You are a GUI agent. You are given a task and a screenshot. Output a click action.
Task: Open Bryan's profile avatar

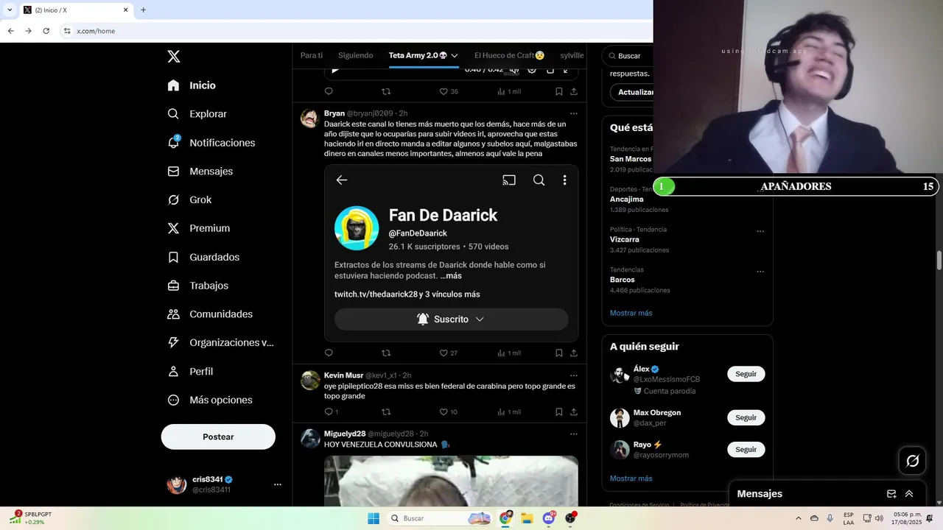310,119
